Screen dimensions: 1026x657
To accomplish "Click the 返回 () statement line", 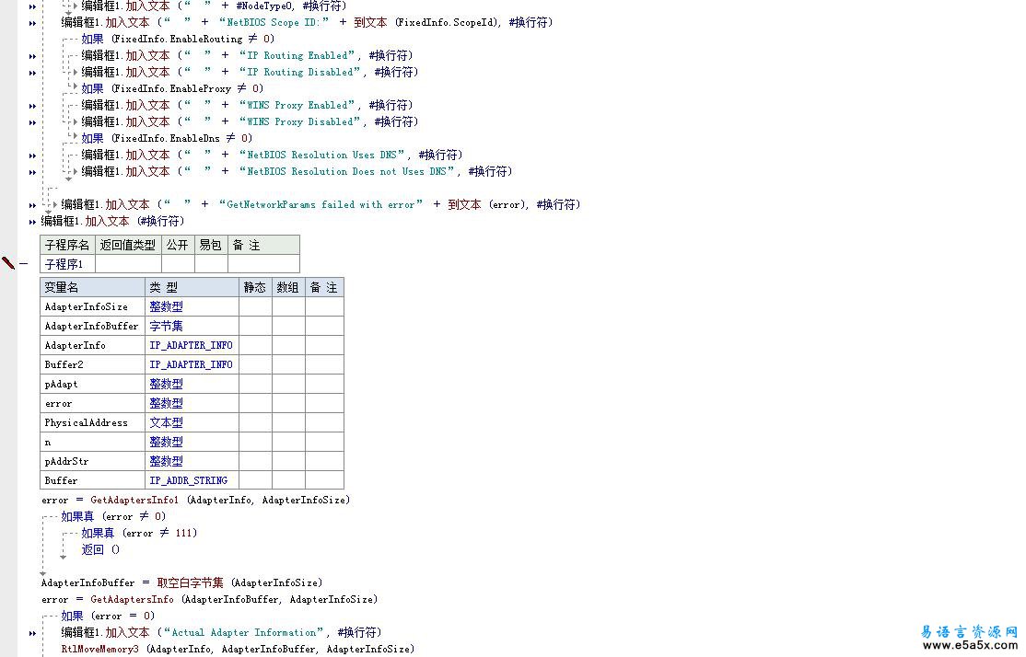I will click(100, 549).
